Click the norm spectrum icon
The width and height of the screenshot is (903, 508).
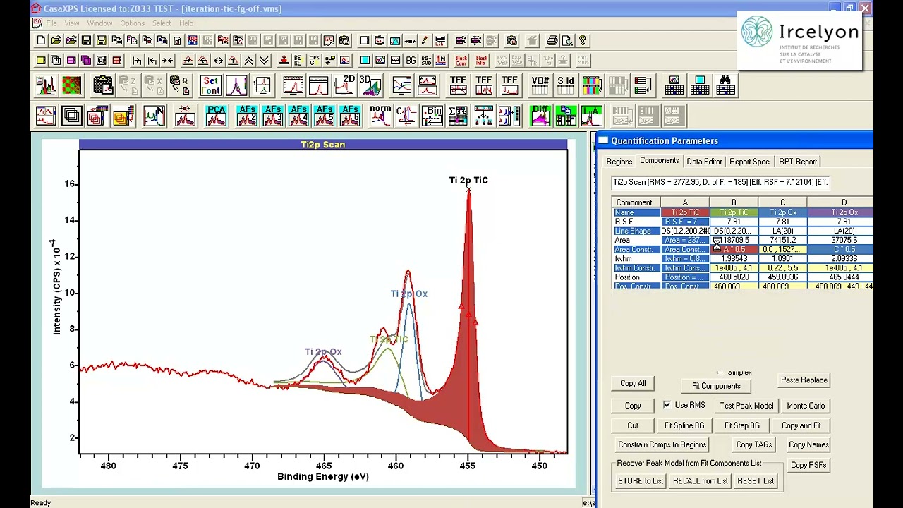(x=380, y=116)
